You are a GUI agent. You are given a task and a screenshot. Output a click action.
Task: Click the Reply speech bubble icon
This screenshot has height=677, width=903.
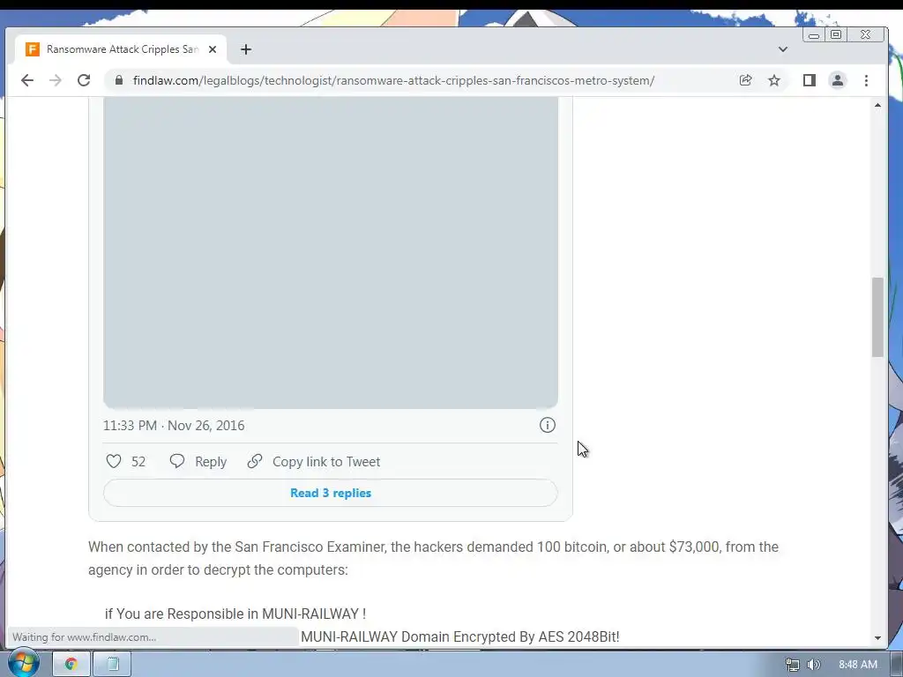click(176, 461)
